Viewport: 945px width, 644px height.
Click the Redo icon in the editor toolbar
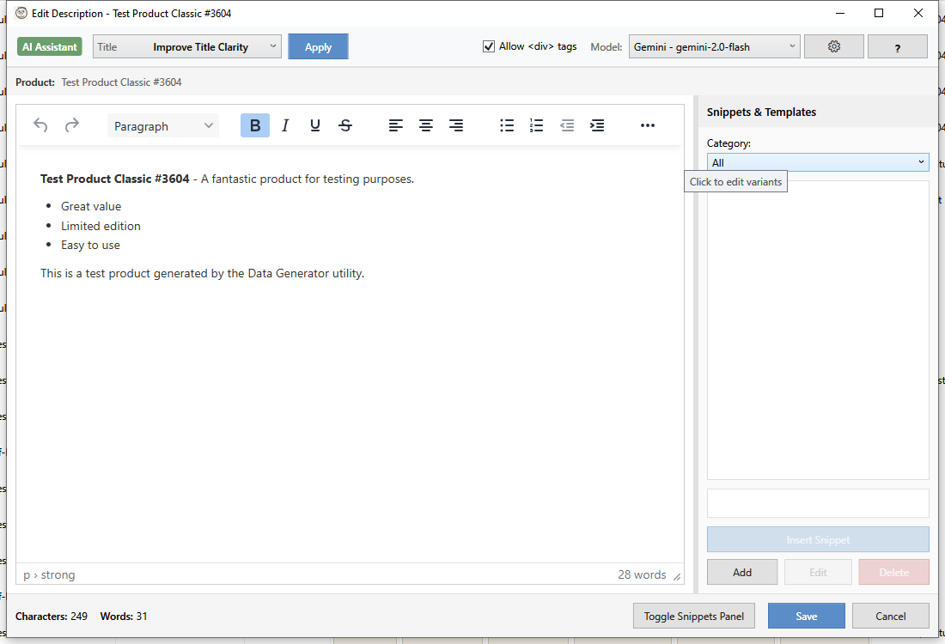71,125
